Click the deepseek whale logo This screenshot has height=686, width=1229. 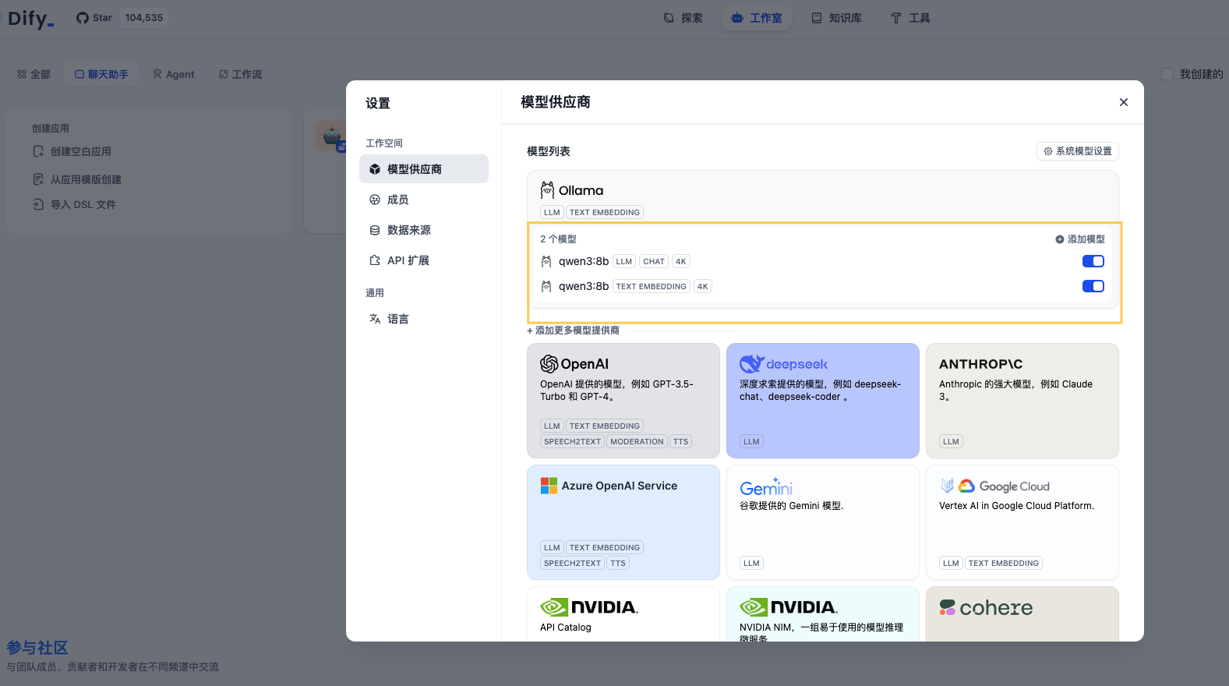[x=752, y=364]
